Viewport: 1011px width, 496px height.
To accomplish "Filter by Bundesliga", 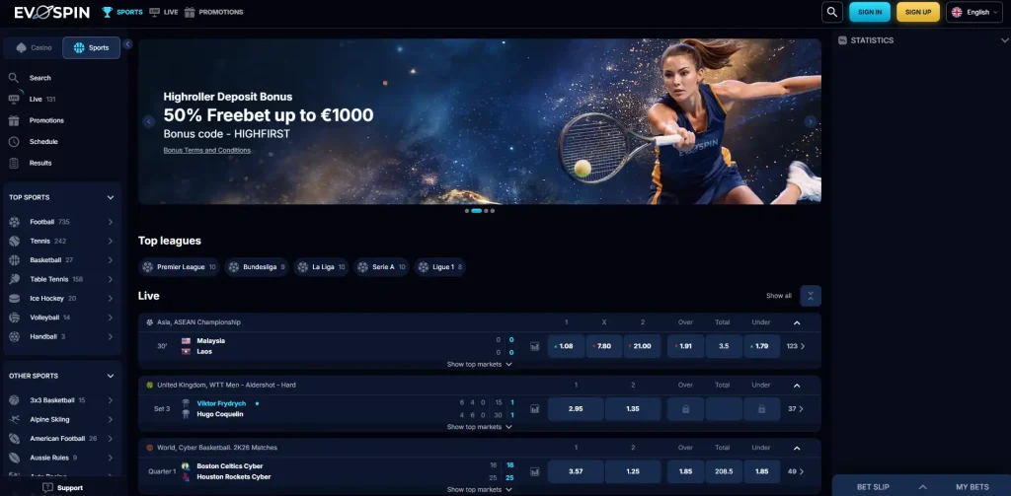I will pos(257,266).
